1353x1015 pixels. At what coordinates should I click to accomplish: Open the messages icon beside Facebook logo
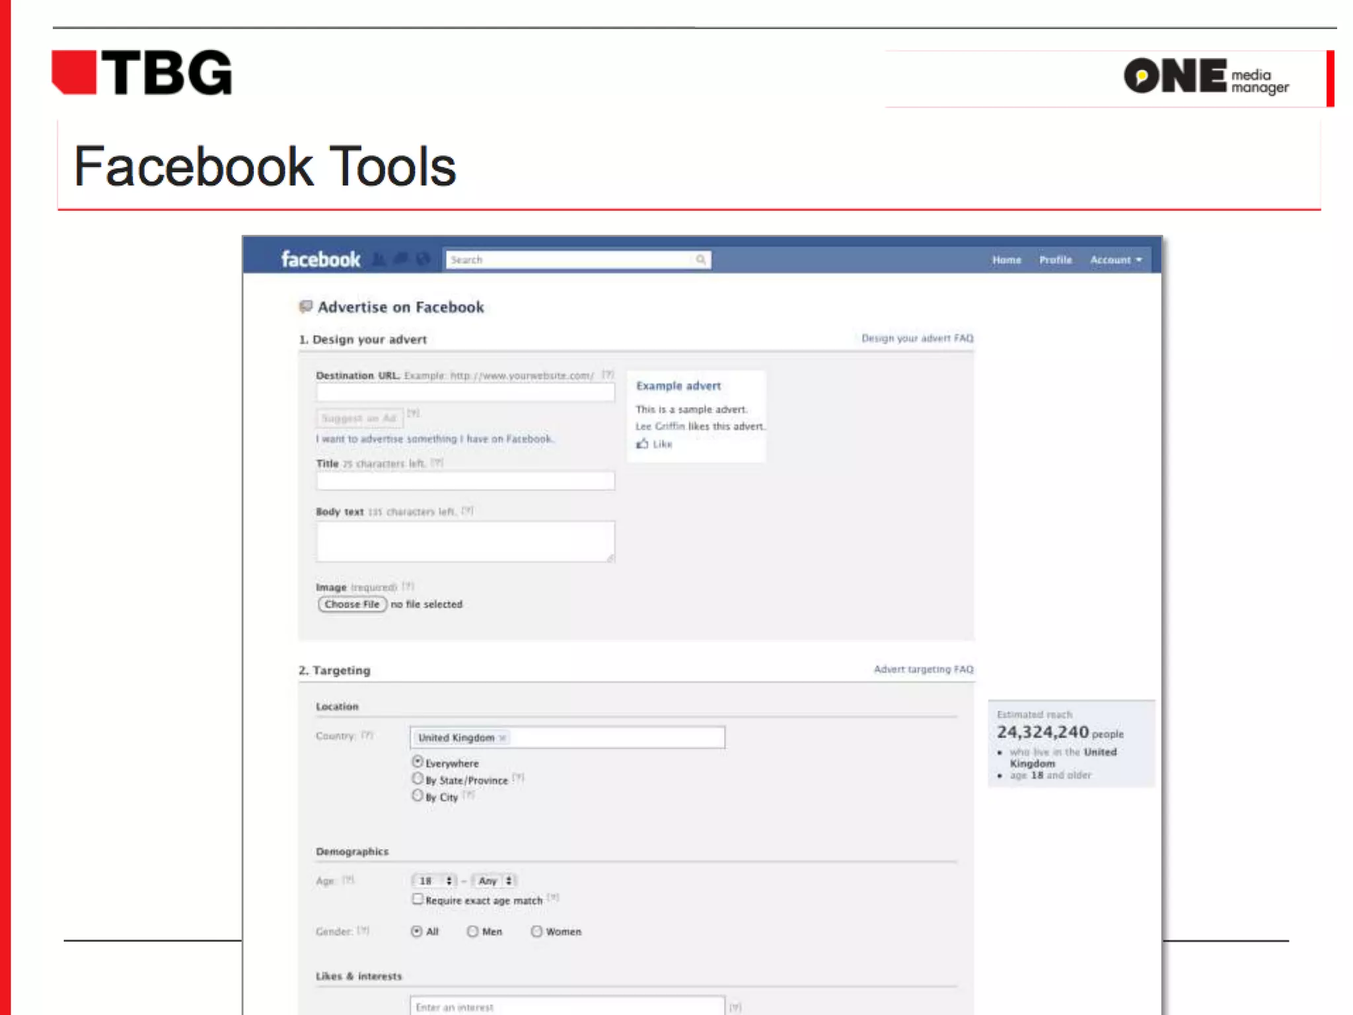(x=401, y=259)
